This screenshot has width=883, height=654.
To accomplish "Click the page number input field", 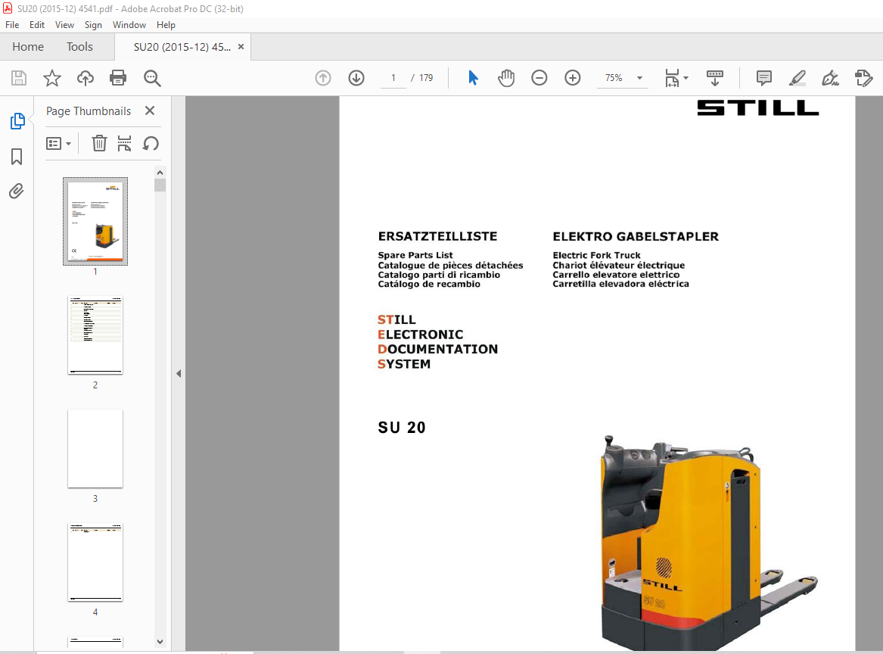I will tap(393, 78).
